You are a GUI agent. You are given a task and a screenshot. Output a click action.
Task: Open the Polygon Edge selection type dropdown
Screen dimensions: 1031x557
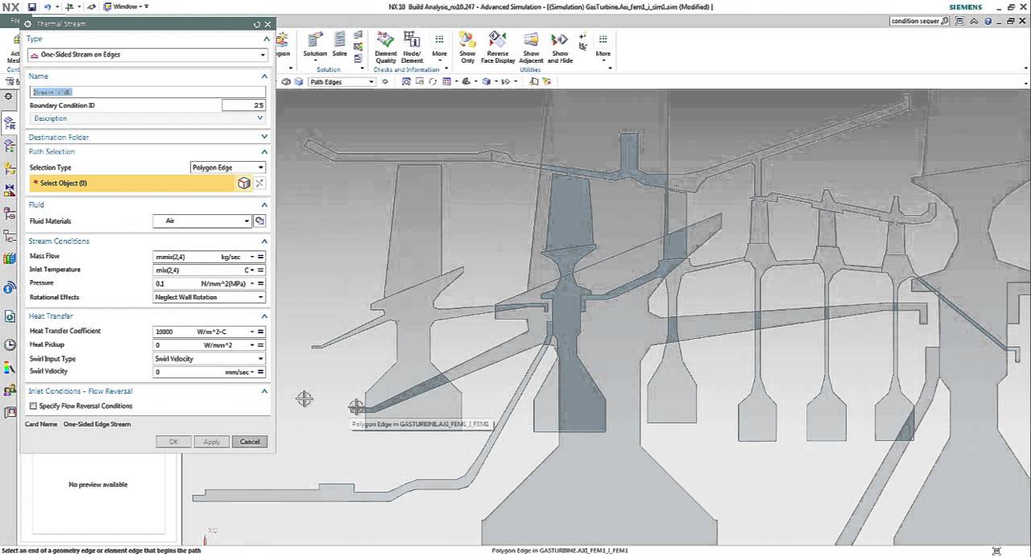tap(228, 167)
